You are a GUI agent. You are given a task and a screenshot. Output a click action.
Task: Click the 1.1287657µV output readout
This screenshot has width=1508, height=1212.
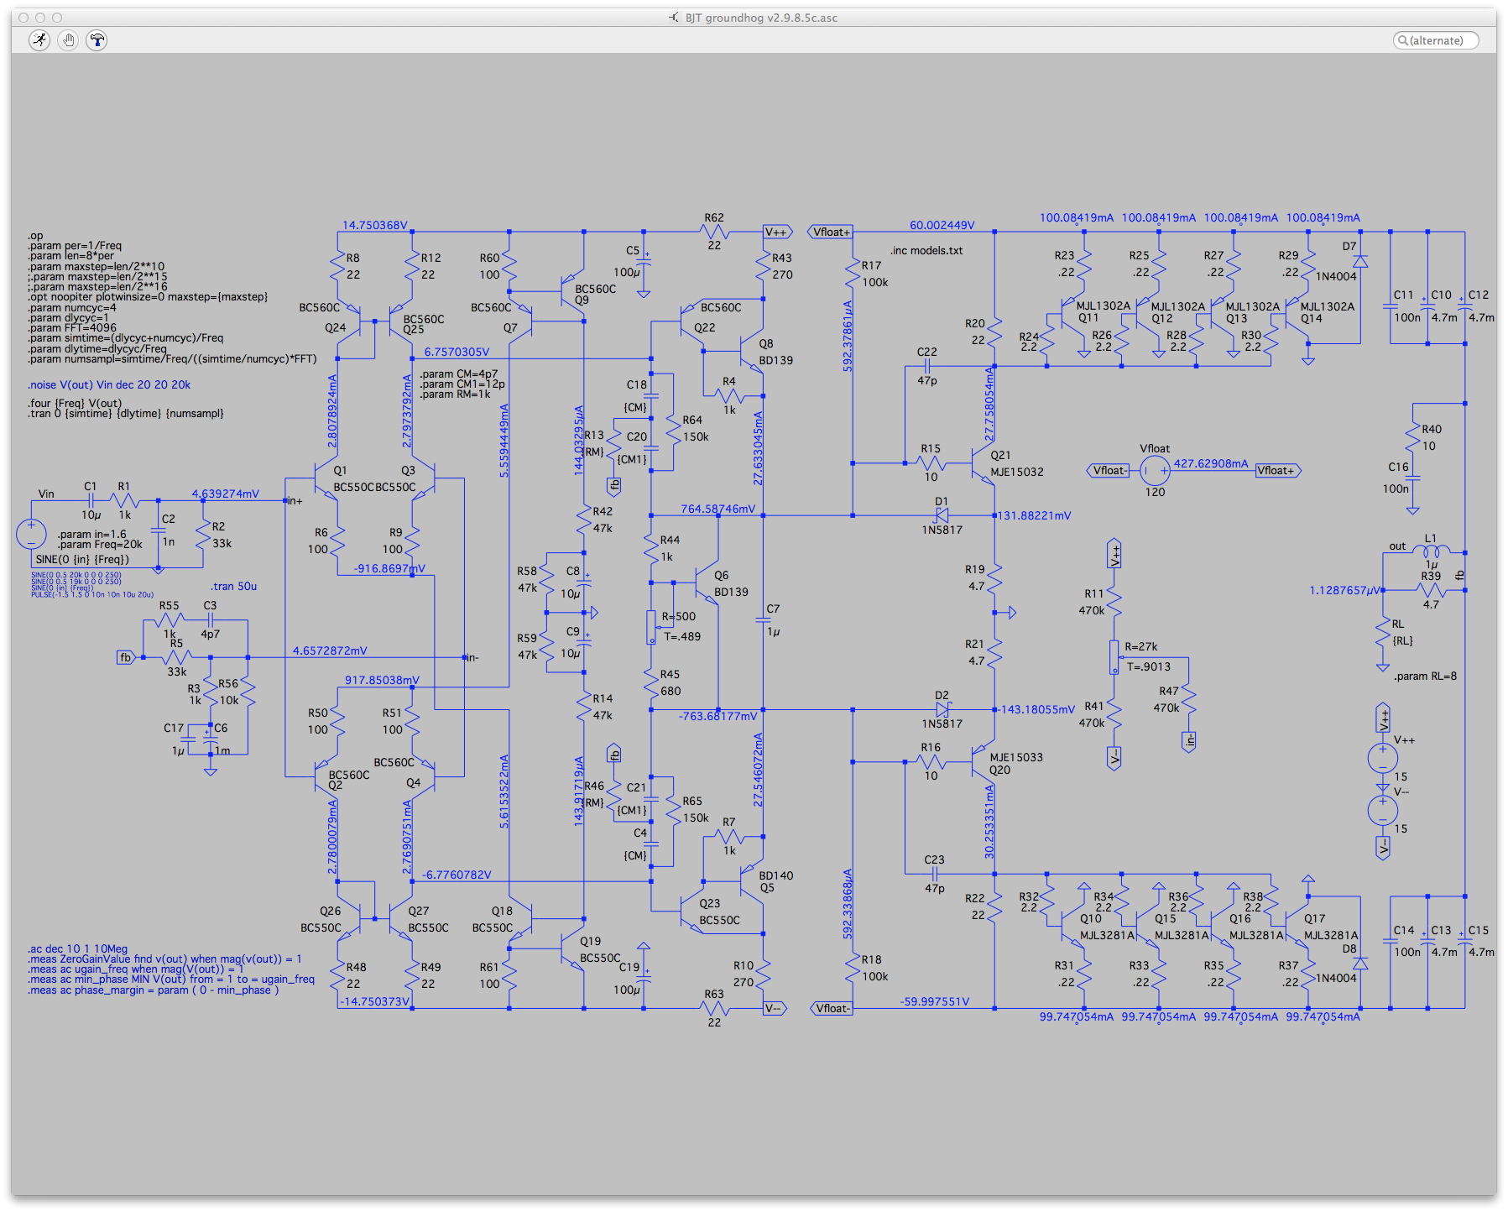(x=1344, y=591)
